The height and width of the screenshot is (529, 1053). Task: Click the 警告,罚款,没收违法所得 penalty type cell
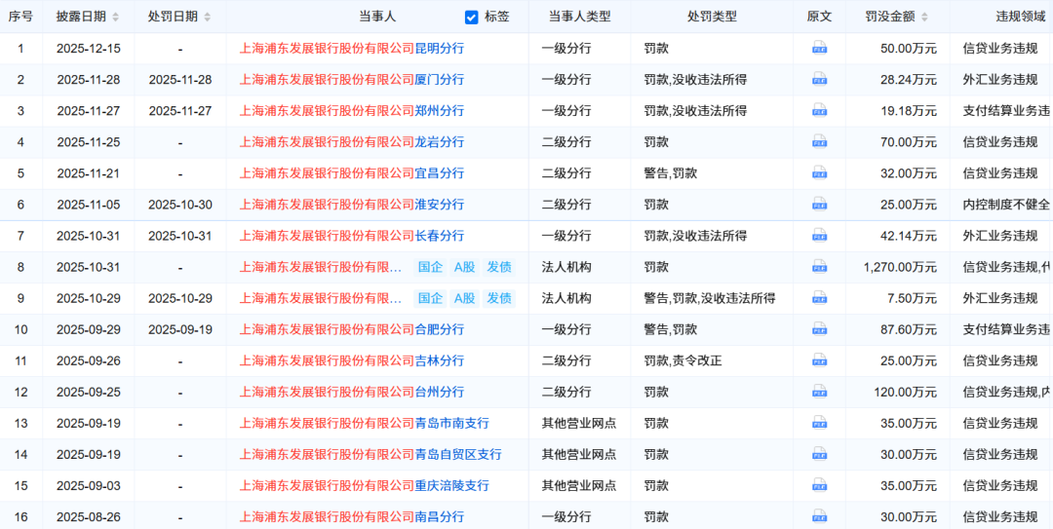coord(709,298)
